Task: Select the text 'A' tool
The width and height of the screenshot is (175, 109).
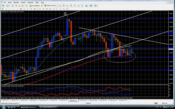Action: point(28,9)
